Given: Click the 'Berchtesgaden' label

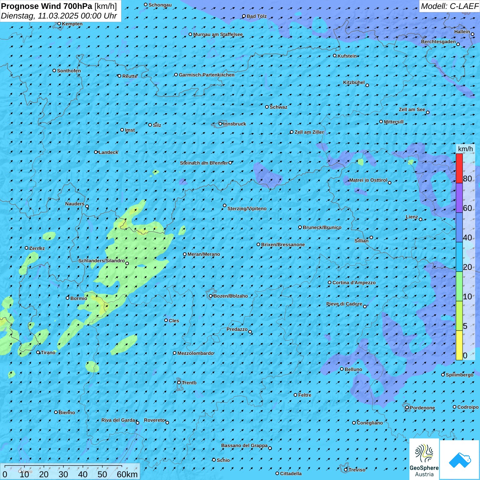Looking at the screenshot, I should tap(439, 41).
